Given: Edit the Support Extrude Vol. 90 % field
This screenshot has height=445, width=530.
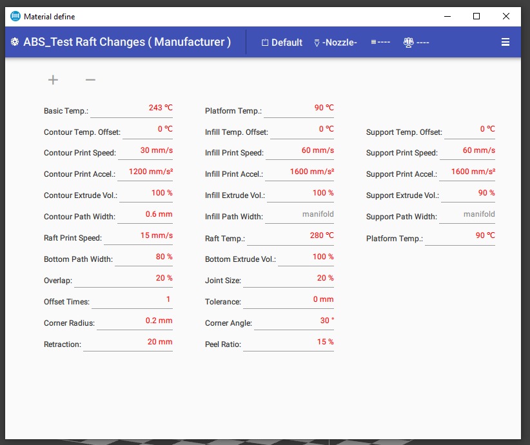Looking at the screenshot, I should tap(468, 193).
